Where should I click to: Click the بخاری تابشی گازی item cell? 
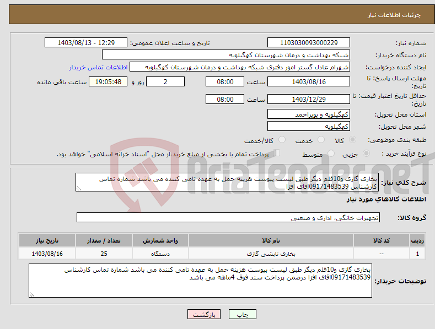(x=271, y=254)
